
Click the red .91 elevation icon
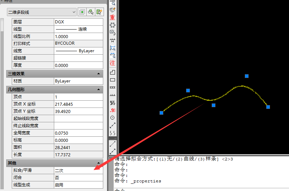point(113,110)
